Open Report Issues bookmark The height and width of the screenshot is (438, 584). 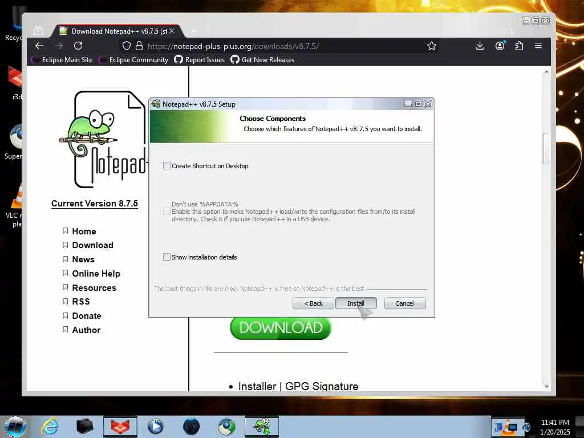click(200, 59)
